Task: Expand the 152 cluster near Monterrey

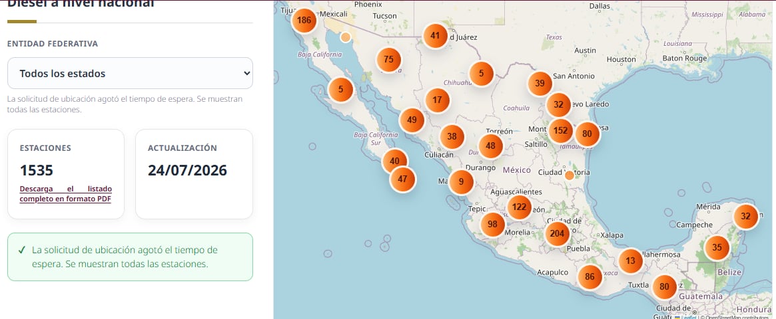Action: [x=561, y=132]
